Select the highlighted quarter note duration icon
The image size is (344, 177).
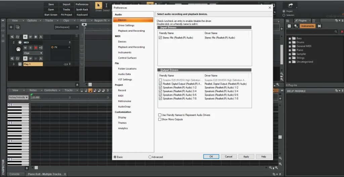click(90, 91)
